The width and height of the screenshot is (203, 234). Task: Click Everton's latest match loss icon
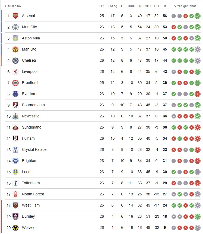pos(198,94)
